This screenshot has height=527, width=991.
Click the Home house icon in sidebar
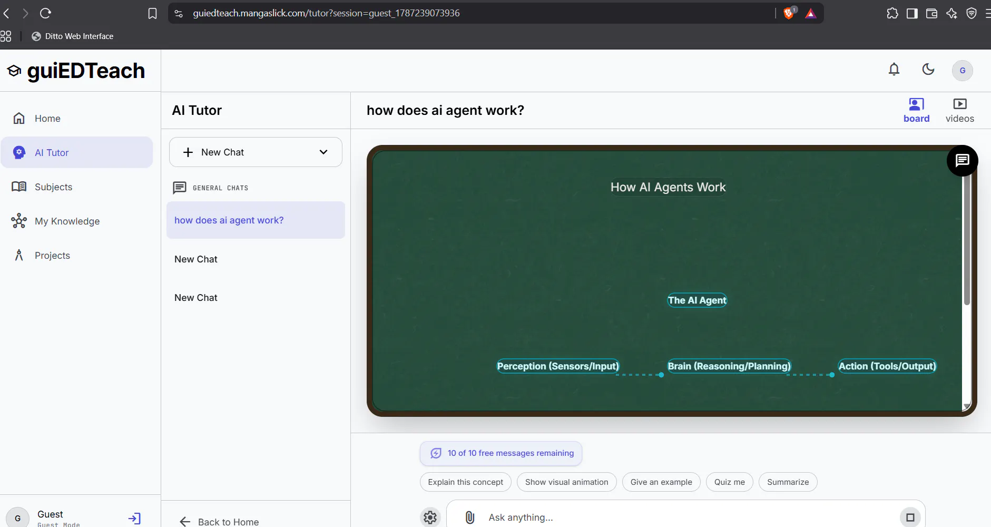point(19,118)
